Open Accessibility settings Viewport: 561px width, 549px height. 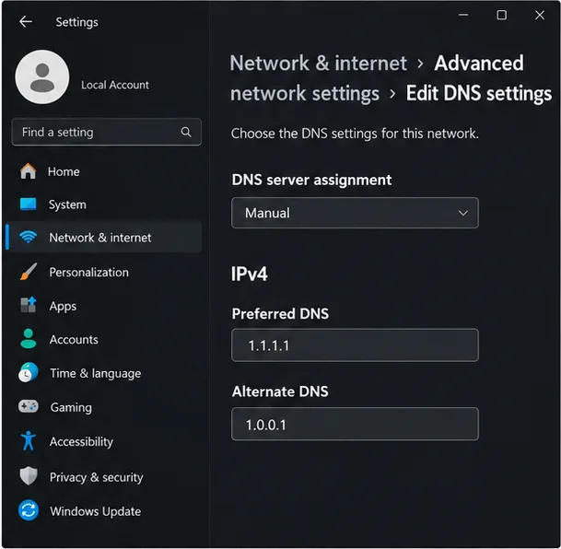[x=104, y=441]
